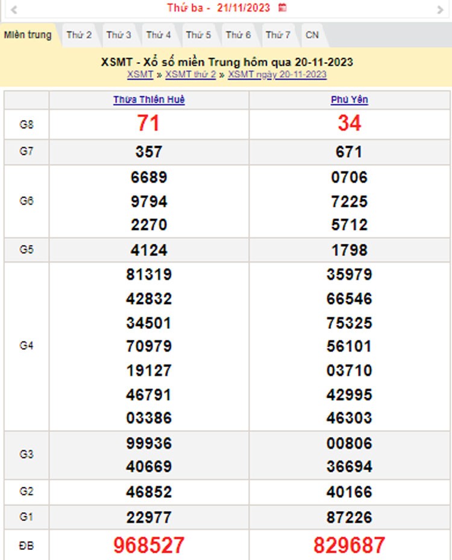This screenshot has width=452, height=560.
Task: Open the XSMT thứ 2 link
Action: pyautogui.click(x=190, y=74)
